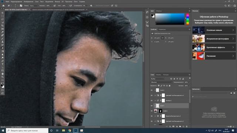Open Photoshop from the Windows taskbar

coord(76,130)
